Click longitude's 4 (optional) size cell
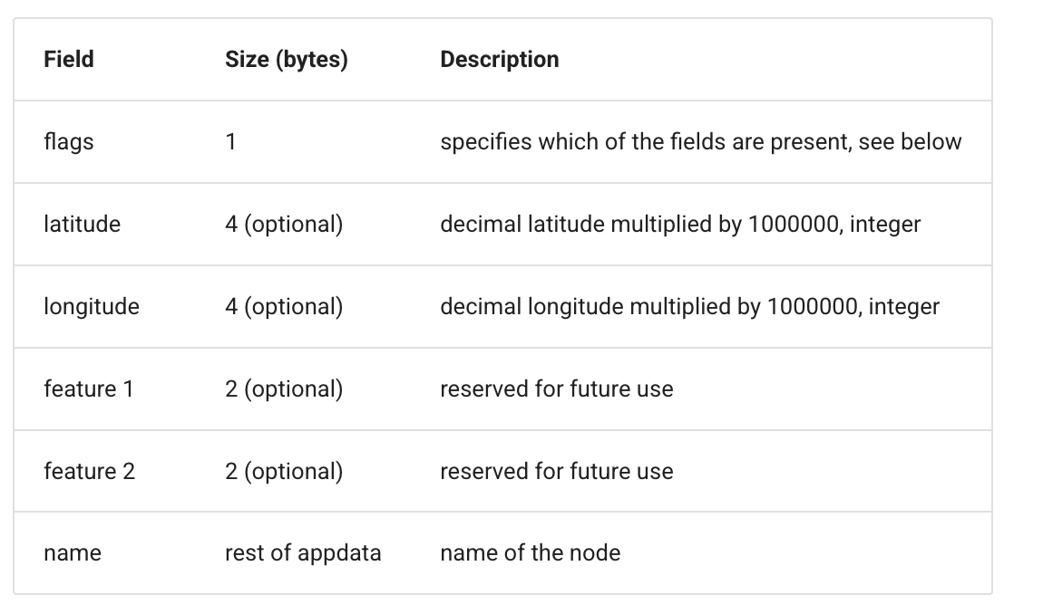This screenshot has height=614, width=1043. coord(284,306)
